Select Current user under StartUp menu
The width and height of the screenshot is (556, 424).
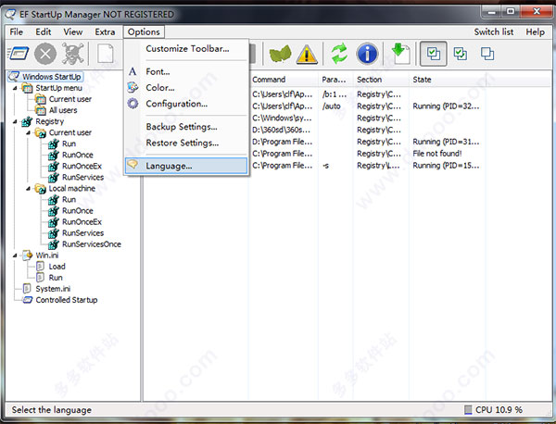[x=69, y=99]
